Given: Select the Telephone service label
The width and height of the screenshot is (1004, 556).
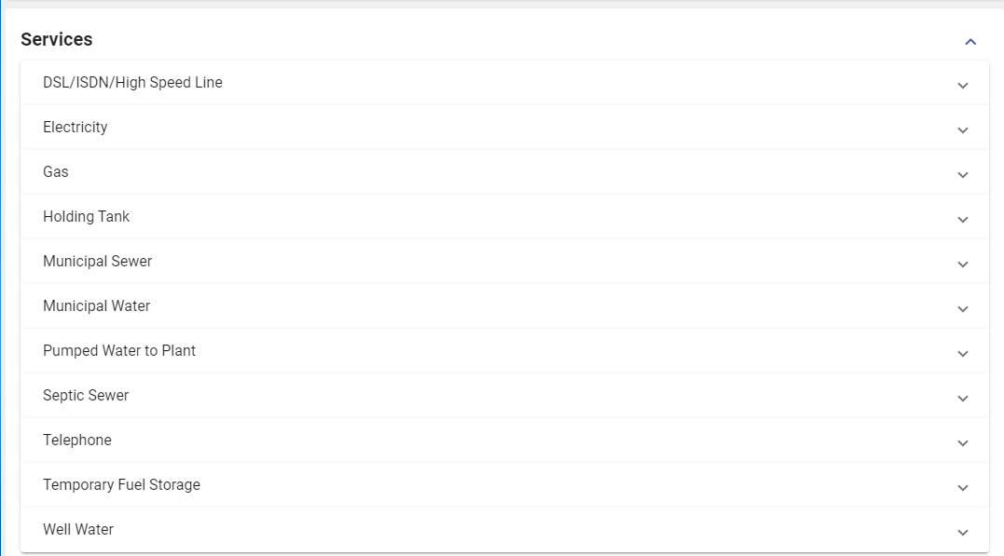Looking at the screenshot, I should 77,441.
